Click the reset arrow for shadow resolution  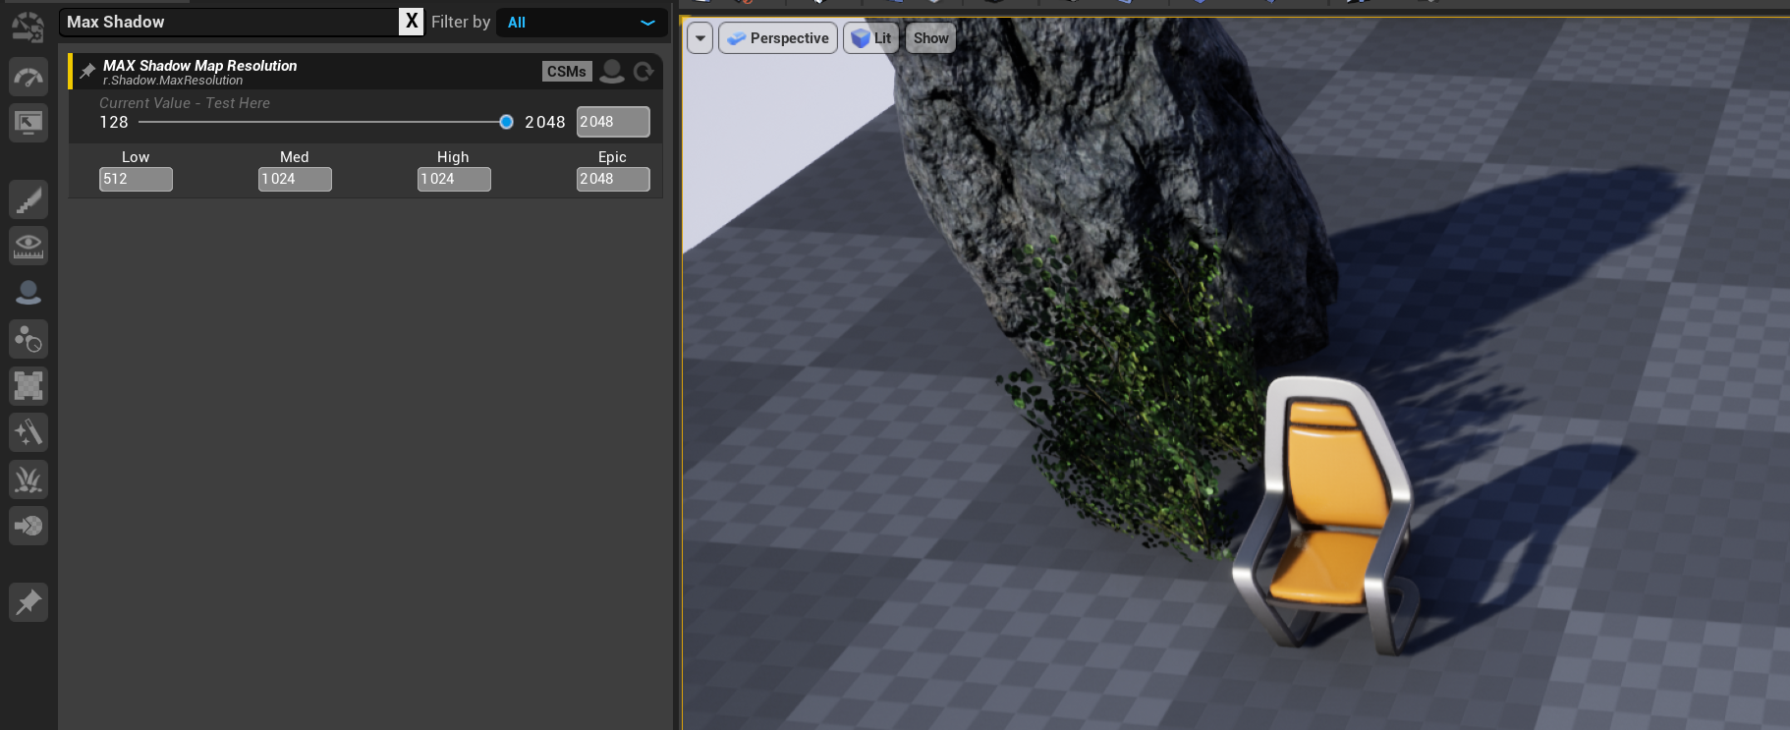[x=643, y=71]
